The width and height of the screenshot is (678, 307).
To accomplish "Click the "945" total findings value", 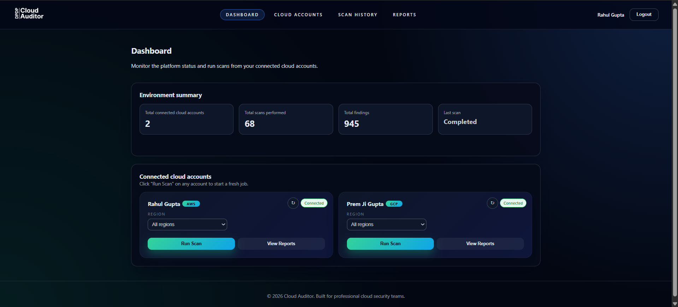I will [x=352, y=124].
